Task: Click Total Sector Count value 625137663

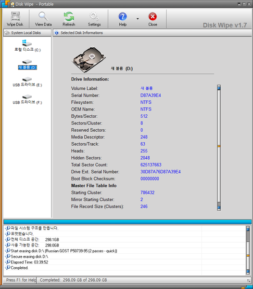Action: tap(151, 165)
